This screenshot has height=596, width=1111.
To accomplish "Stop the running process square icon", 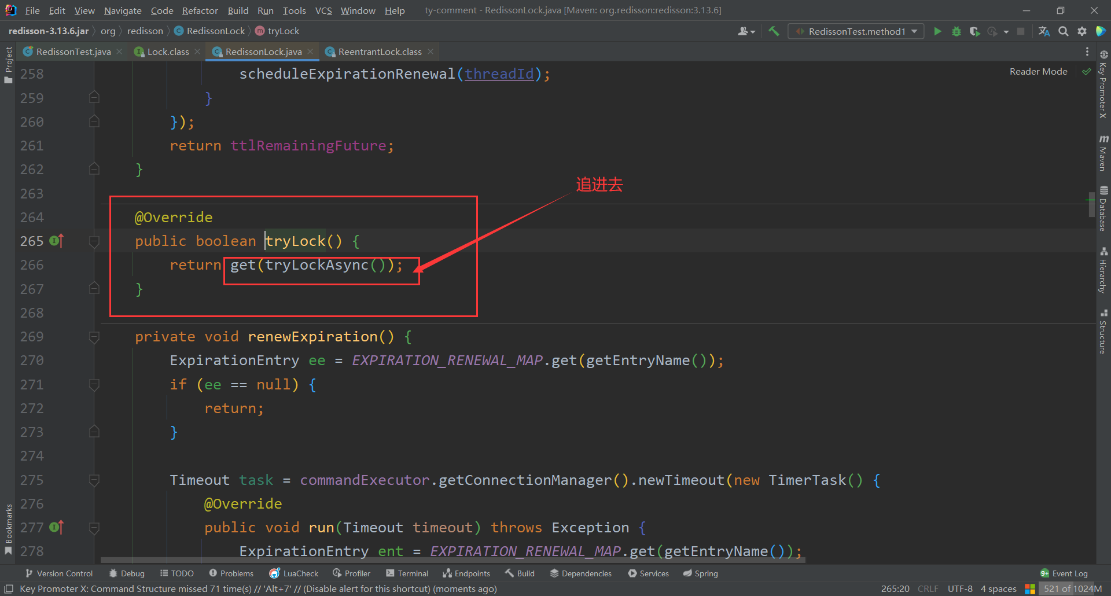I will (x=1021, y=31).
